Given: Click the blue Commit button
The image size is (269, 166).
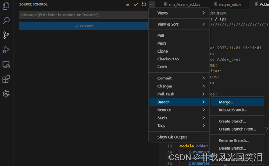Looking at the screenshot, I should pyautogui.click(x=83, y=26).
